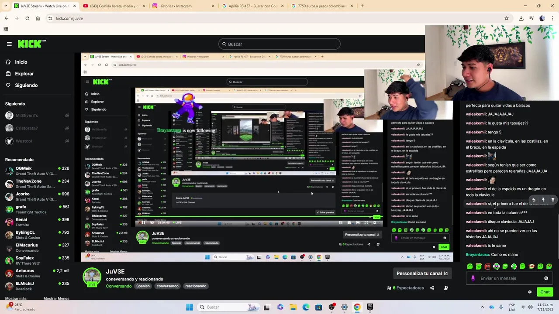Open chat settings gear icon

(x=530, y=292)
